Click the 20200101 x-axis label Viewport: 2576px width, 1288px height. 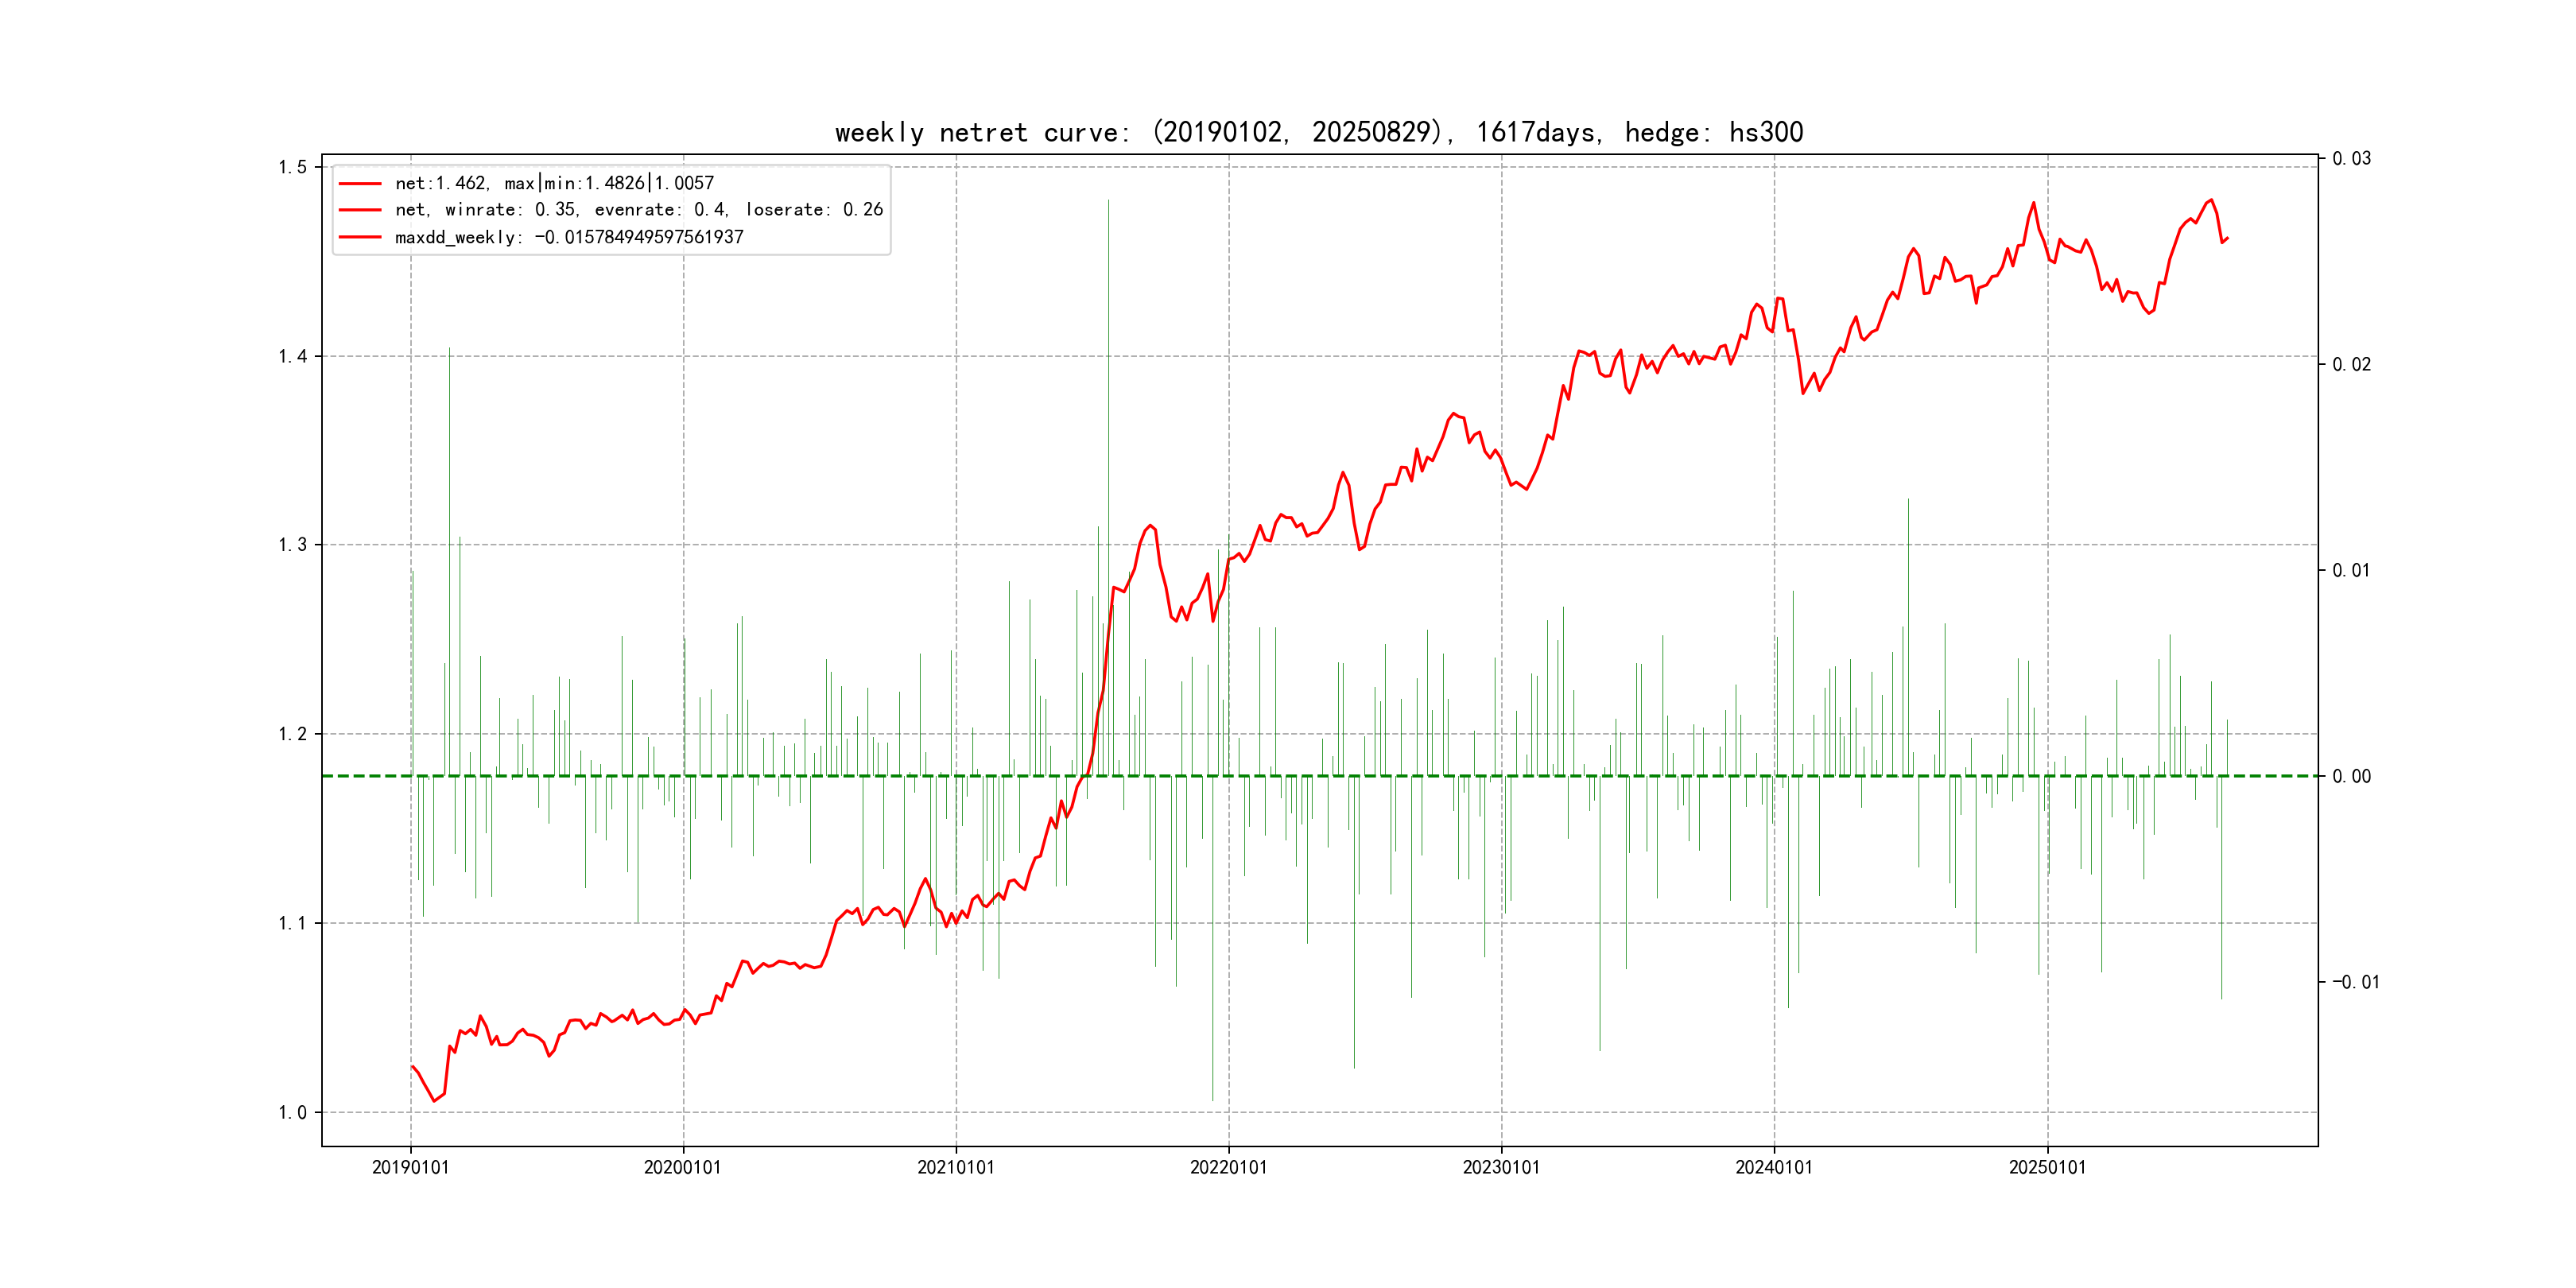tap(682, 1167)
